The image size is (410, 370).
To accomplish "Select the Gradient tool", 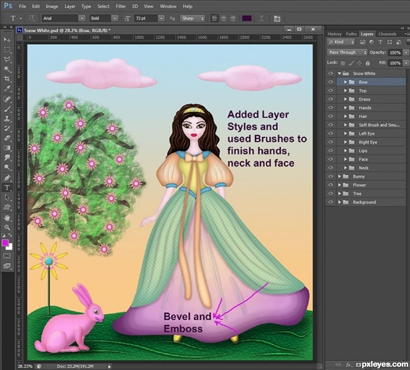I will (7, 148).
